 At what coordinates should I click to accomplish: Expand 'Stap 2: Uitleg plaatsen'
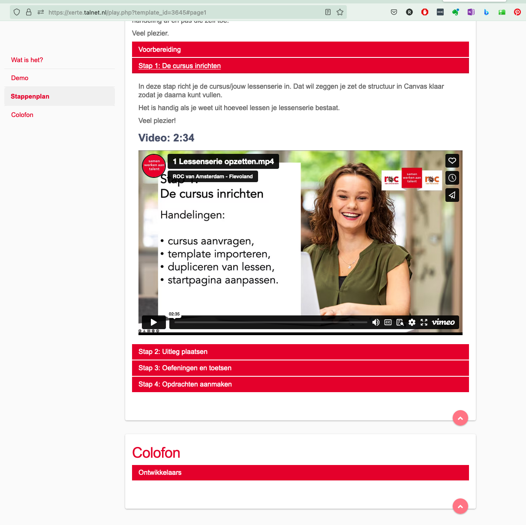coord(301,352)
